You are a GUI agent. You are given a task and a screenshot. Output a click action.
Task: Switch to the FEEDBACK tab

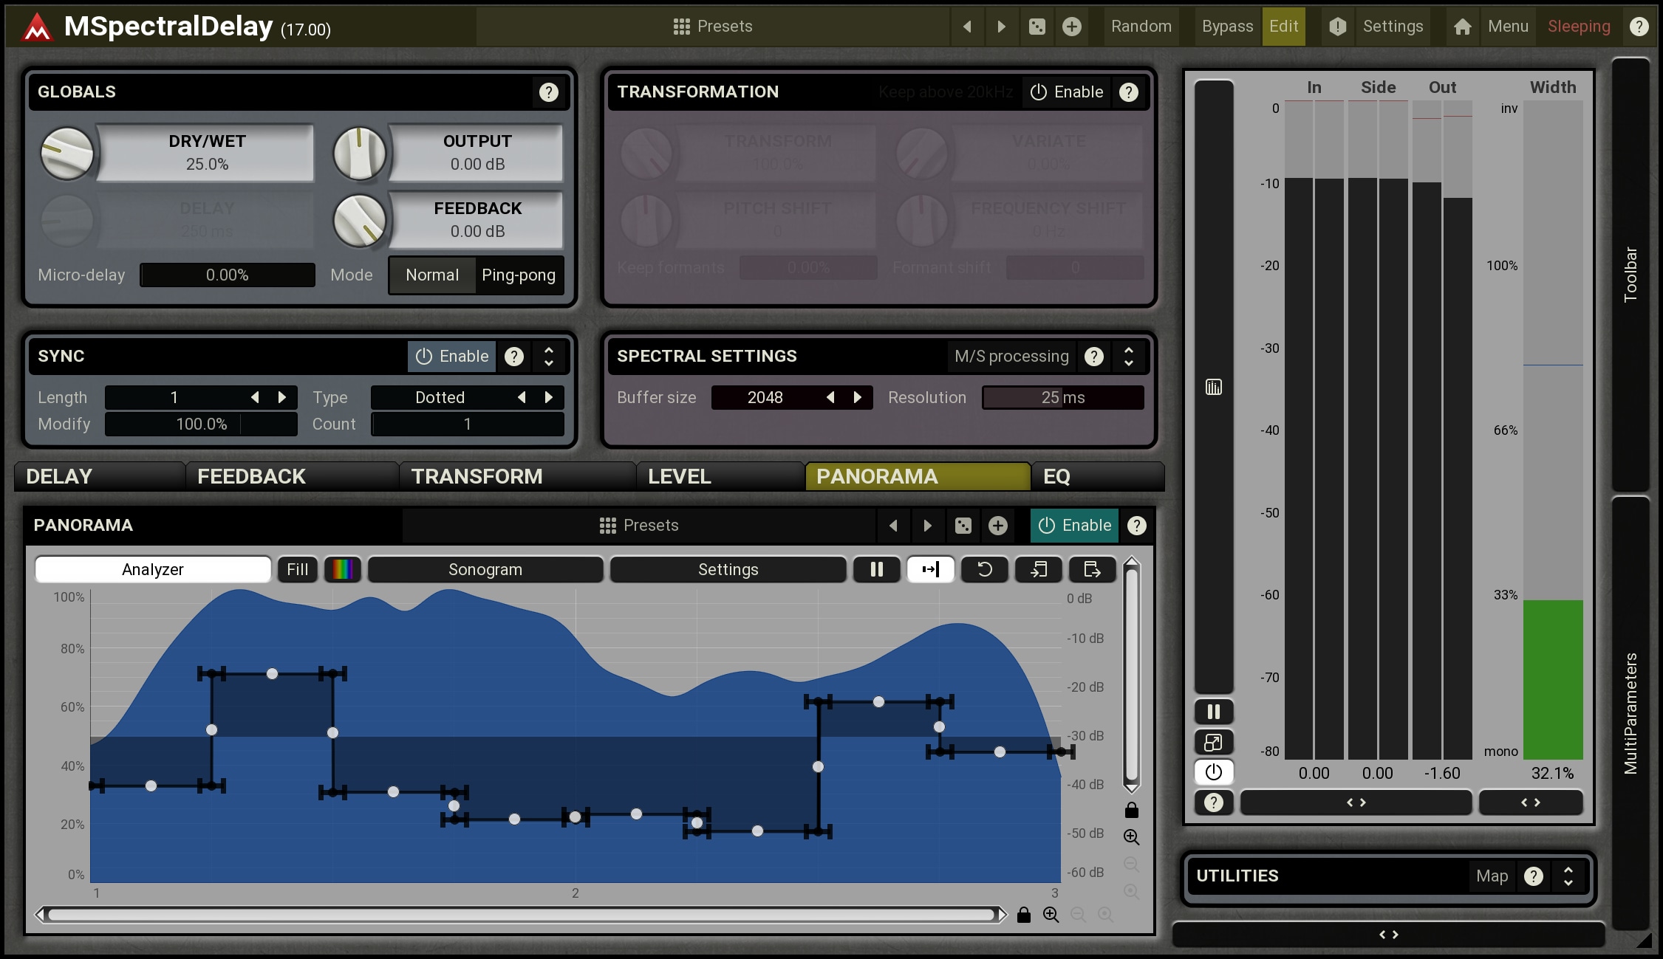[251, 476]
